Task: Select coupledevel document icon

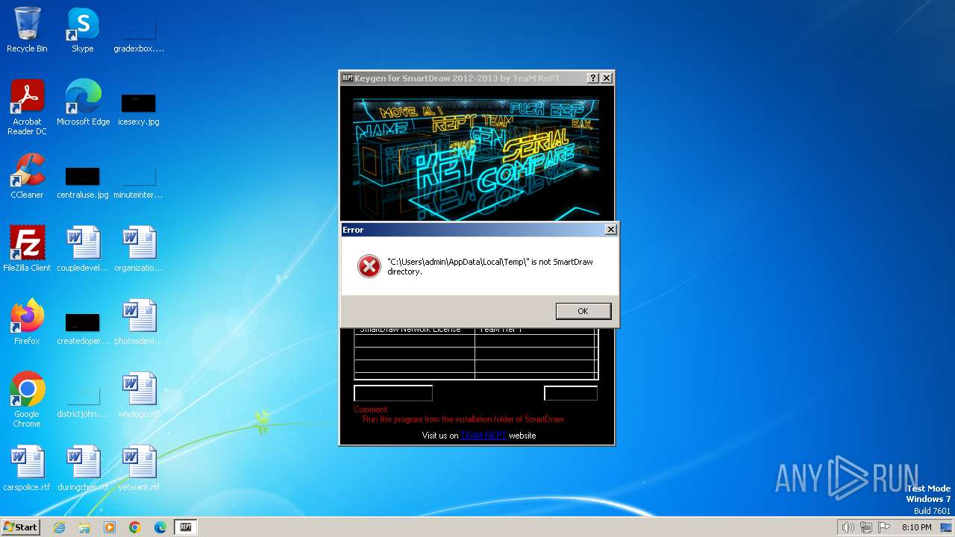Action: [83, 250]
